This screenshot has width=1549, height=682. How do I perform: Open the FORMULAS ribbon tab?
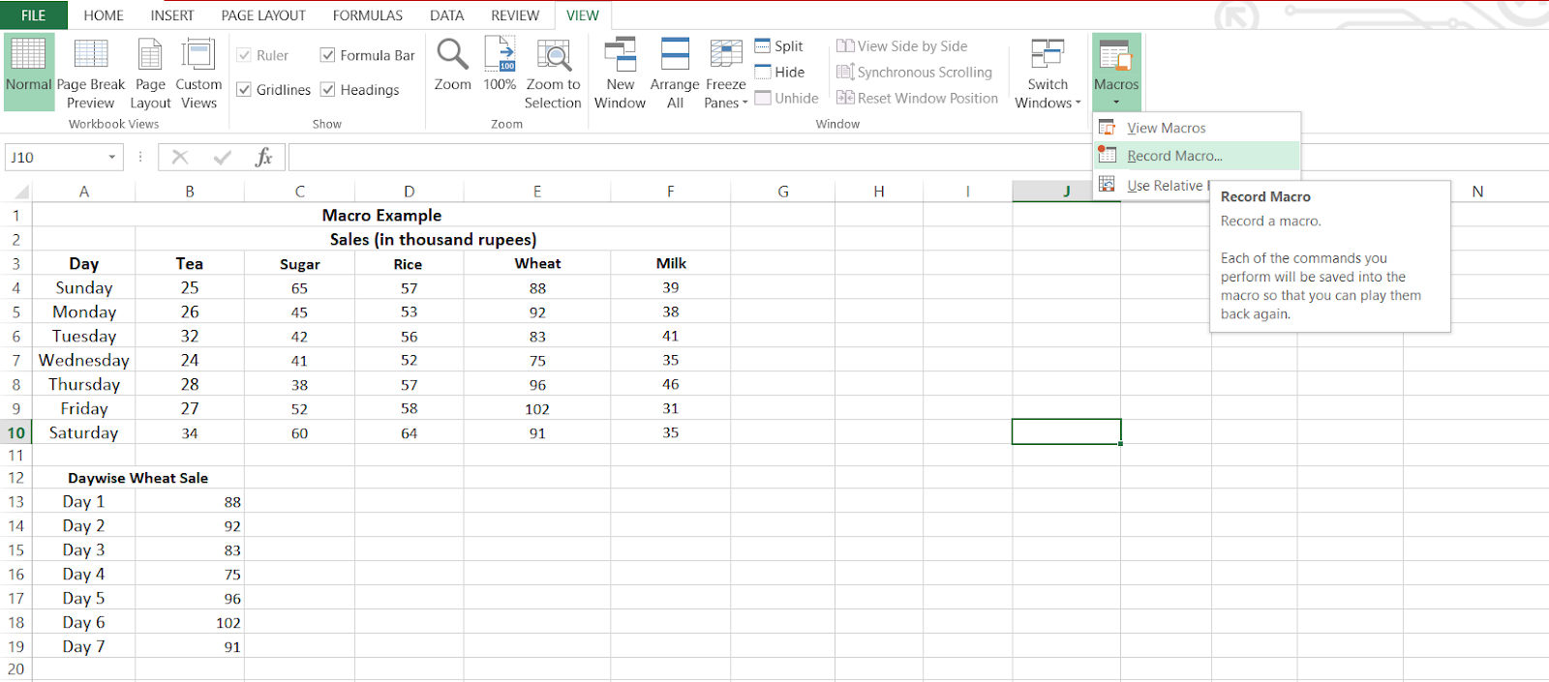click(367, 15)
